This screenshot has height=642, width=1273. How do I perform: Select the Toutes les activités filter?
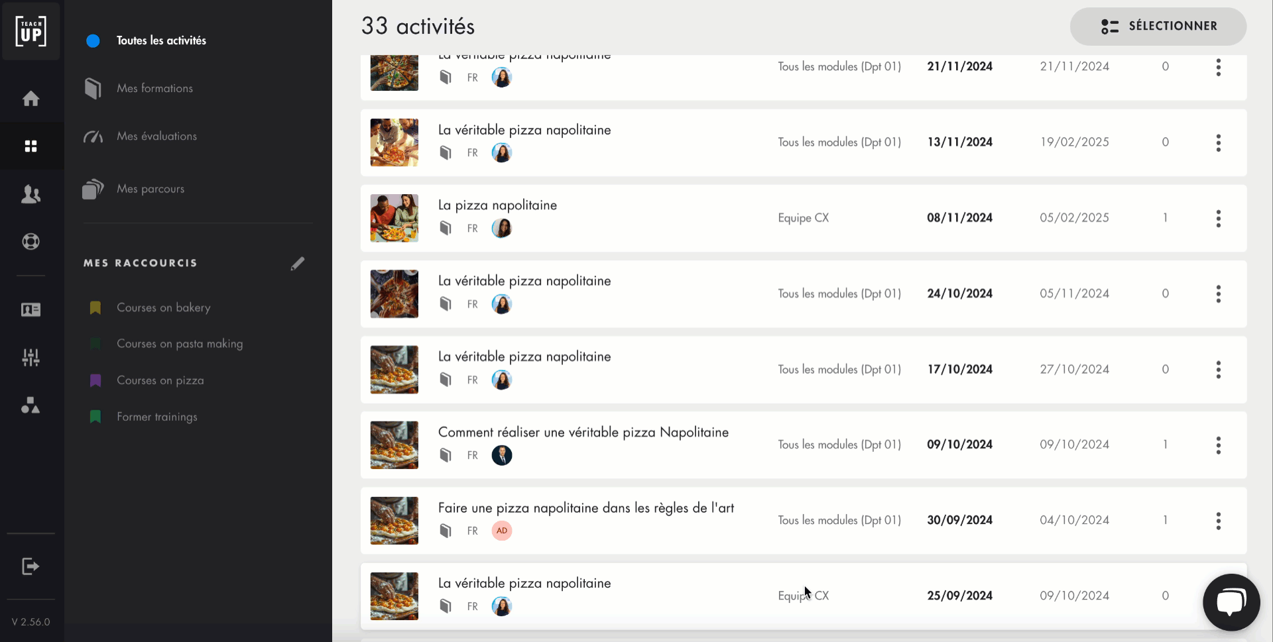click(161, 40)
